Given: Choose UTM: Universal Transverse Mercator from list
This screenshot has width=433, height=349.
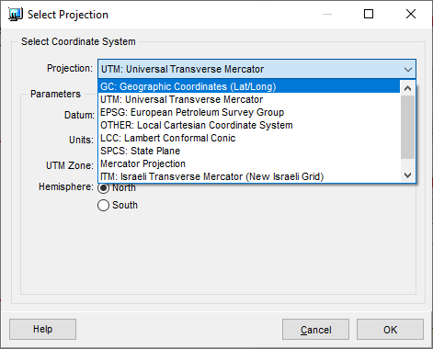Looking at the screenshot, I should pos(249,99).
